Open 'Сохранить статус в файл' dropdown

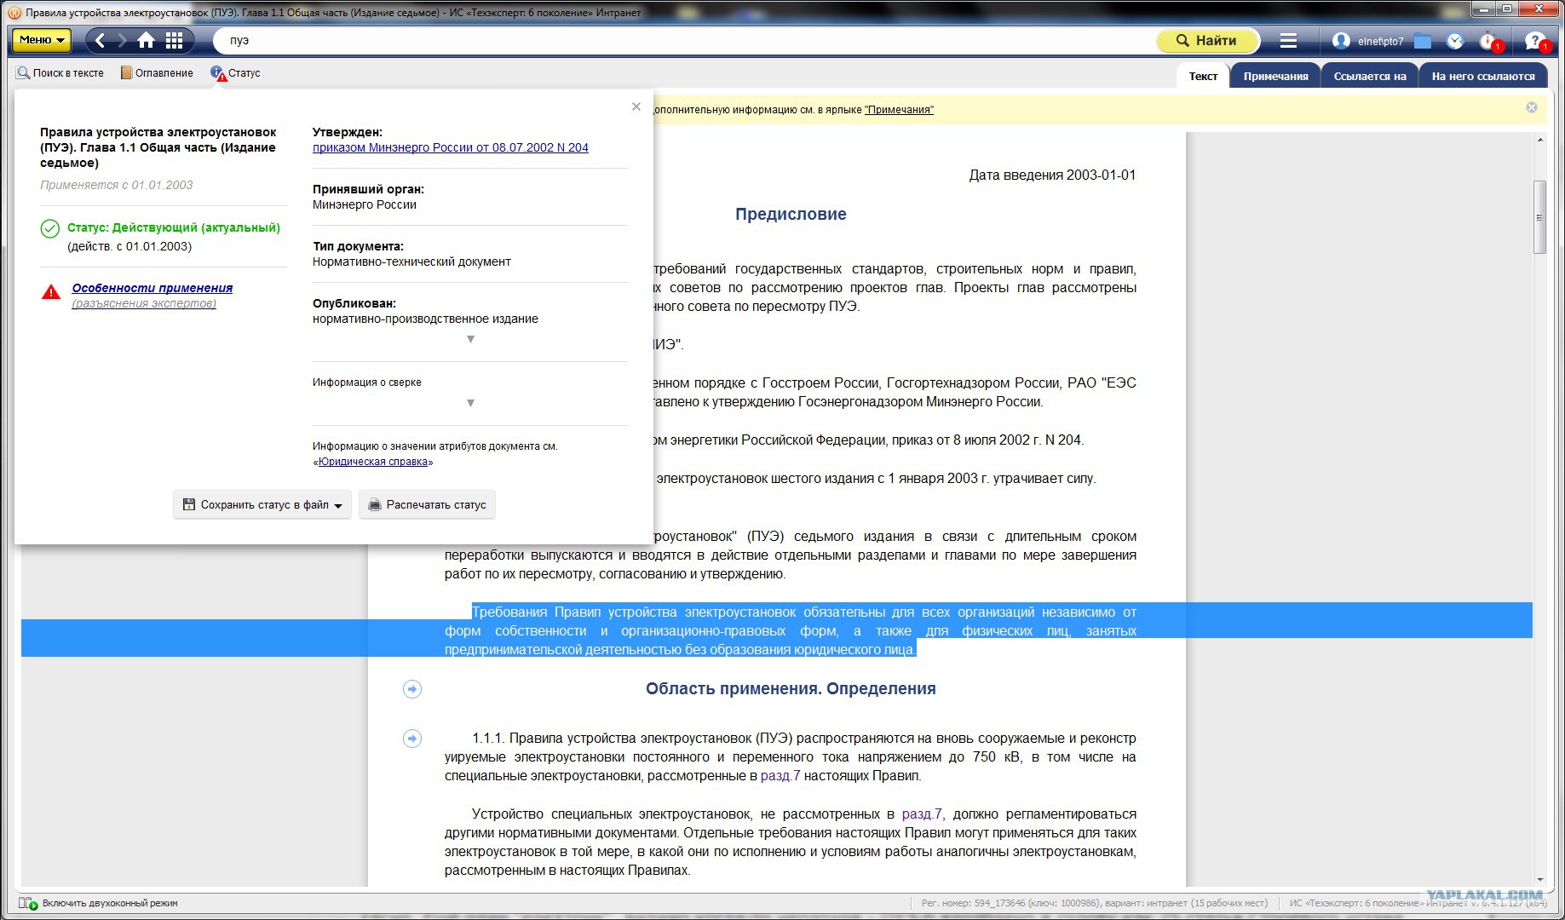[x=262, y=504]
